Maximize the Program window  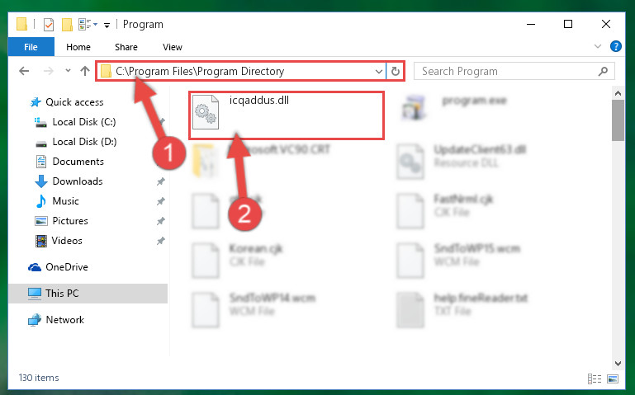coord(568,24)
